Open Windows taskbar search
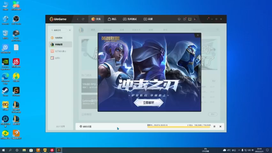The height and width of the screenshot is (153, 272). click(10, 150)
